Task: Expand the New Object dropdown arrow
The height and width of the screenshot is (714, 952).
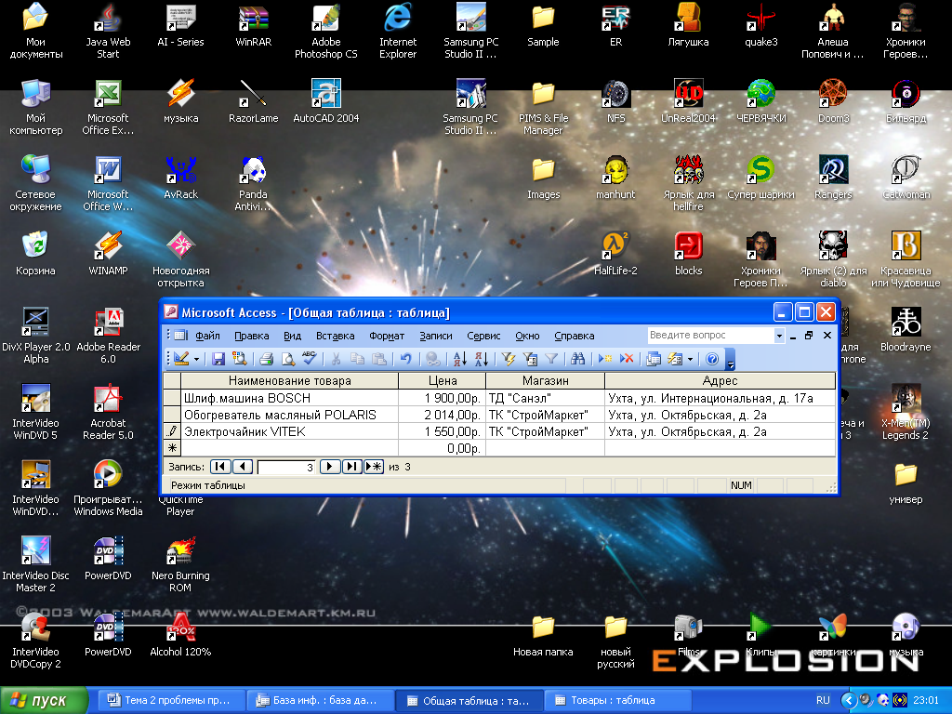Action: [x=691, y=360]
